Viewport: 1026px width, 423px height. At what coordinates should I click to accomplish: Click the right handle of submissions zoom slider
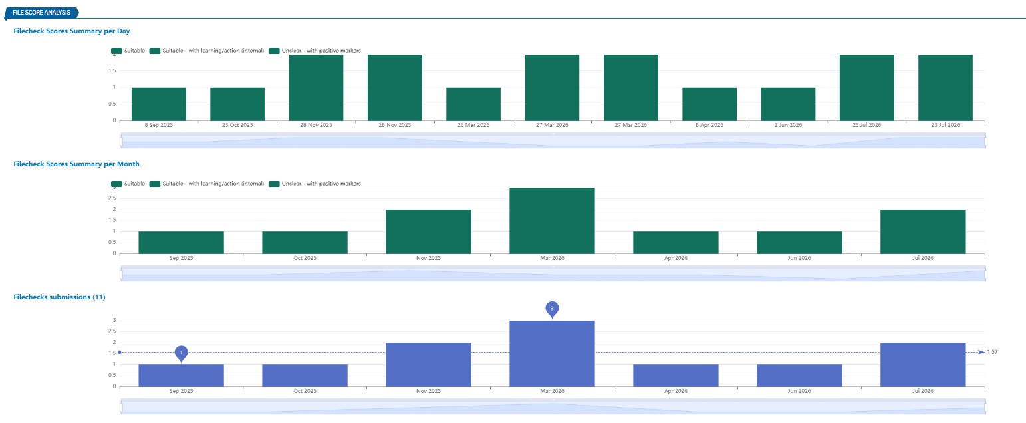(985, 407)
